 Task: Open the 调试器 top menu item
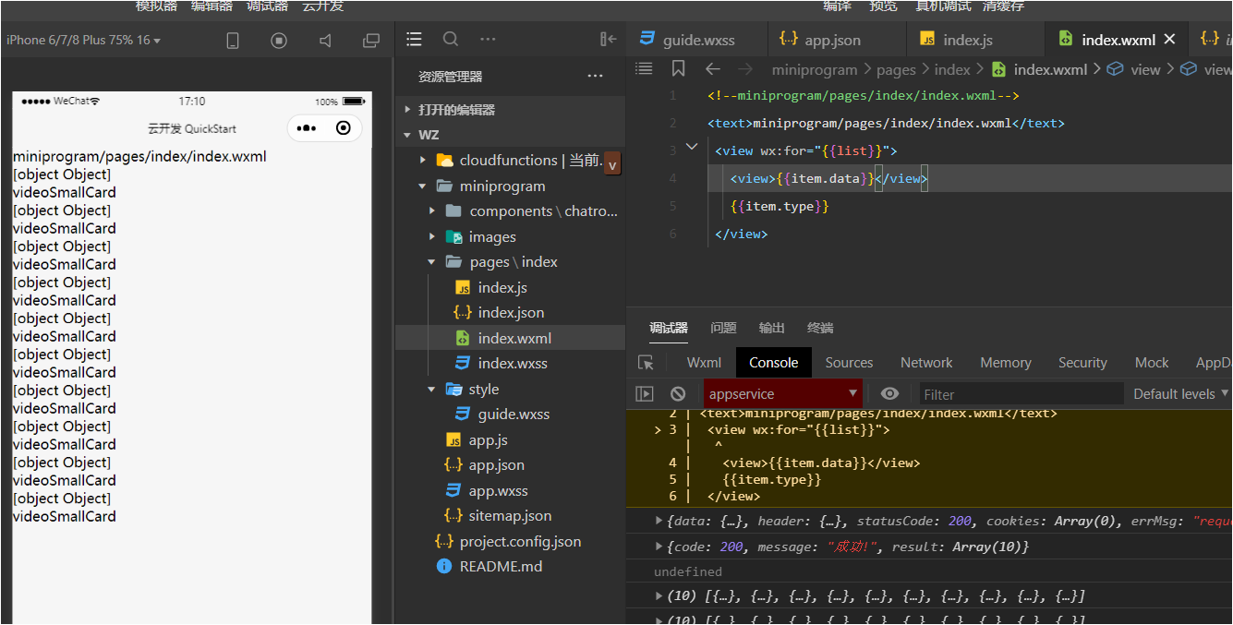point(267,6)
